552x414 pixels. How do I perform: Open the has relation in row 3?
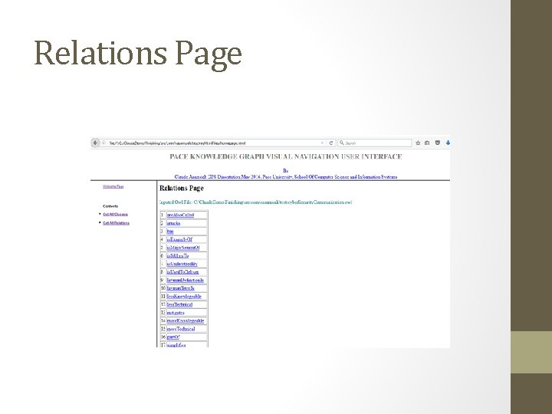pyautogui.click(x=170, y=232)
